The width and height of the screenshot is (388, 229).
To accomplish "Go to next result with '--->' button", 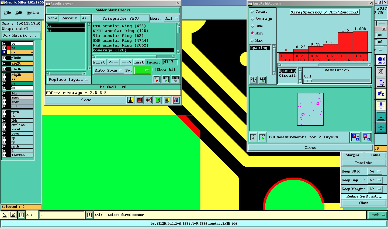I will click(x=126, y=62).
